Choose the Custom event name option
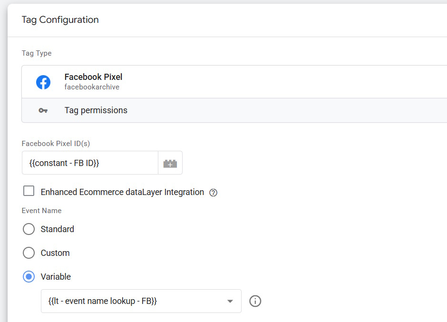The width and height of the screenshot is (447, 322). click(x=29, y=253)
